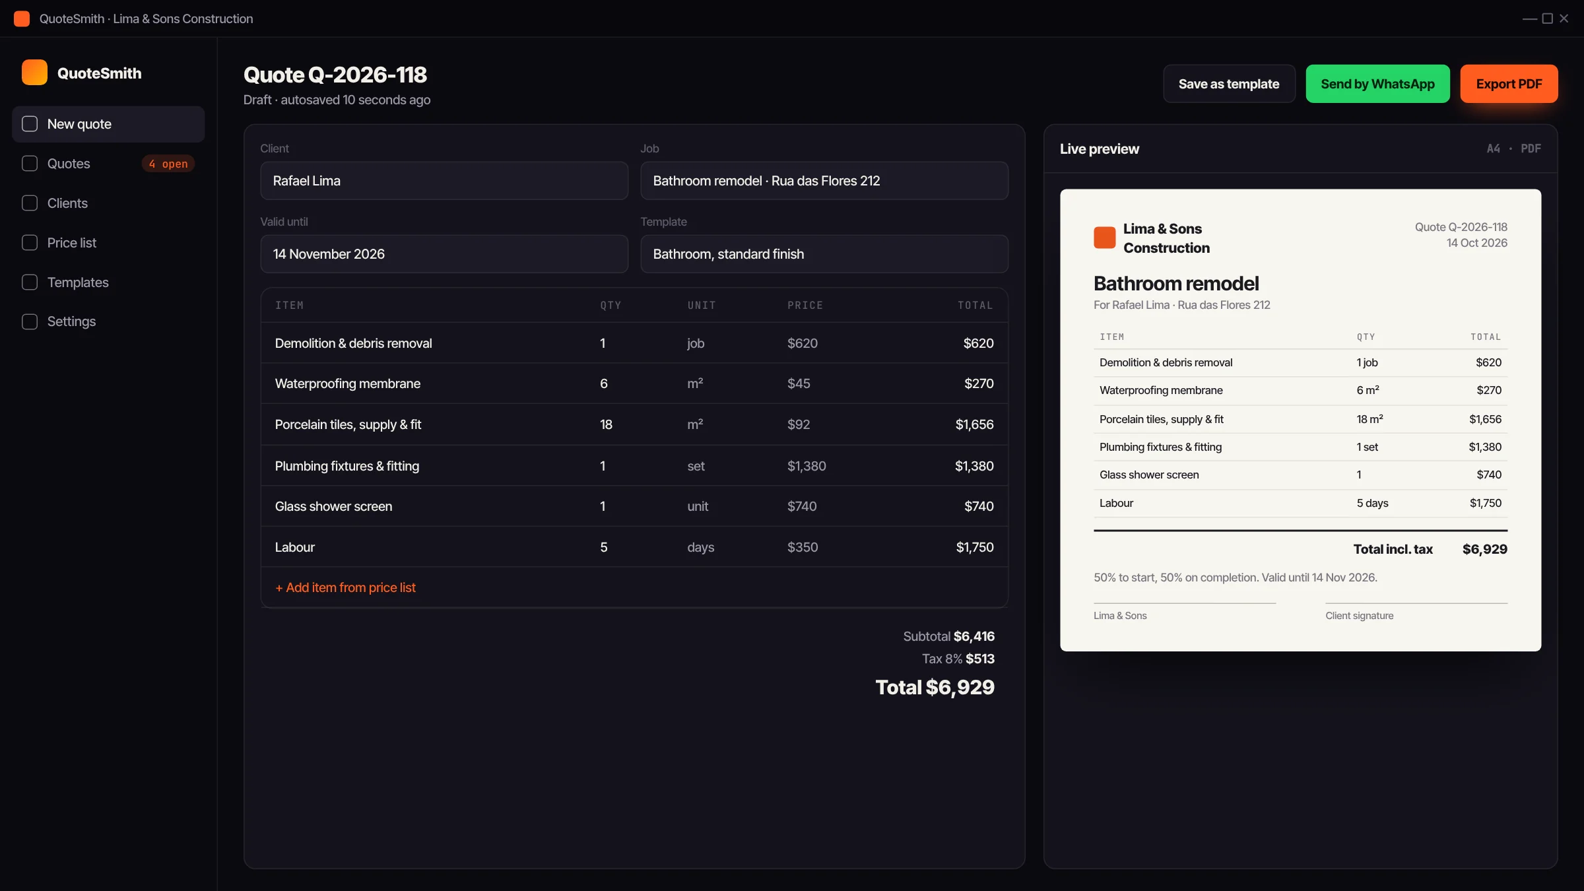
Task: Click quantity 6 for Waterproofing membrane
Action: pyautogui.click(x=603, y=383)
